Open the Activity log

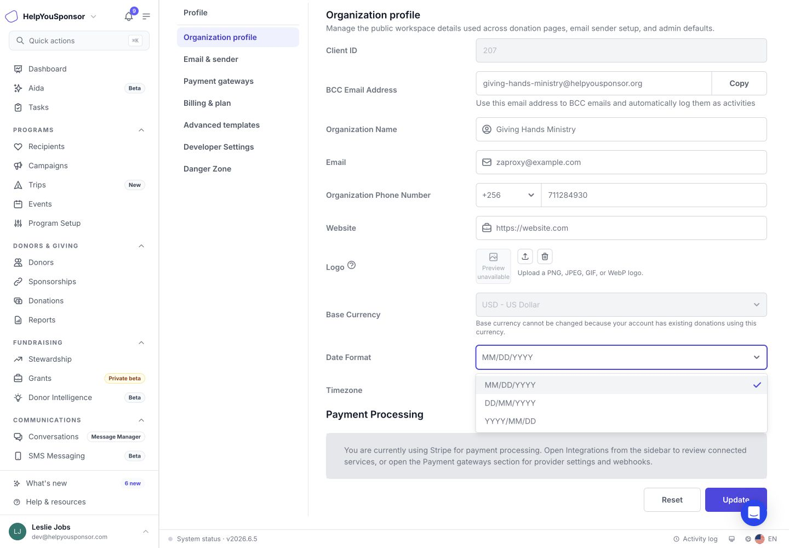coord(695,539)
